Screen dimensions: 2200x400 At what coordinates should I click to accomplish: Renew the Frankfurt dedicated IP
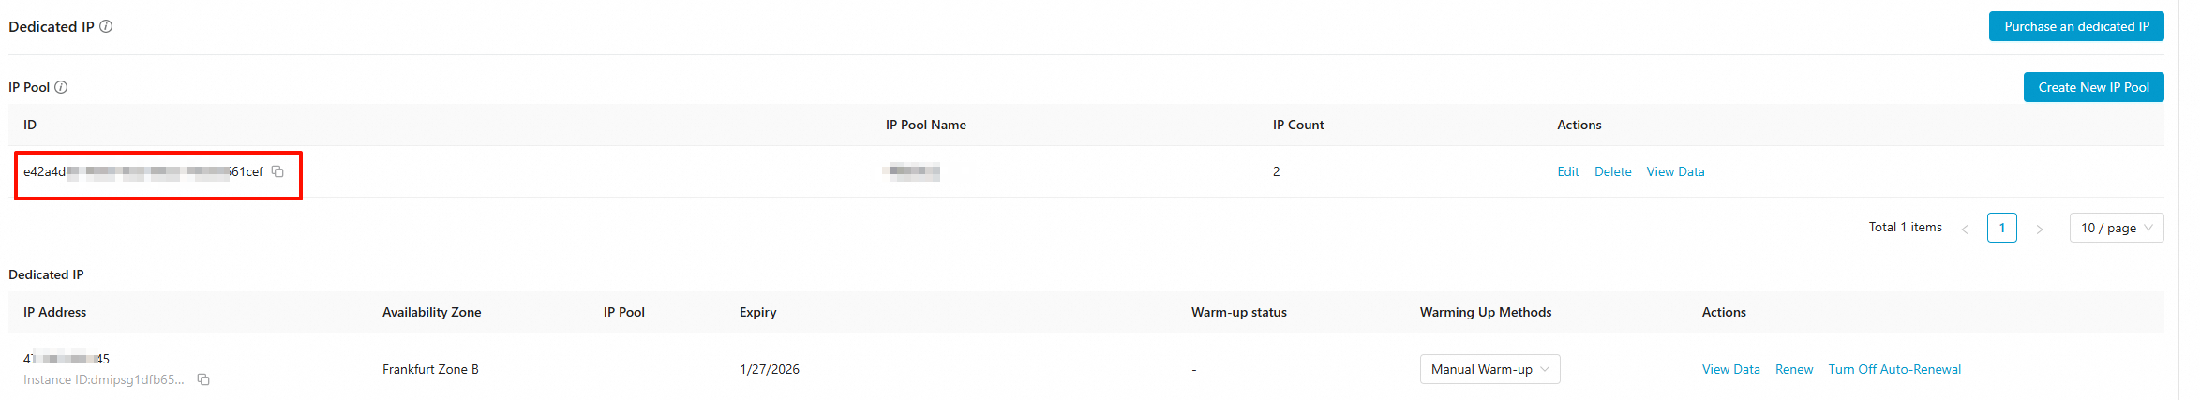(x=1793, y=369)
